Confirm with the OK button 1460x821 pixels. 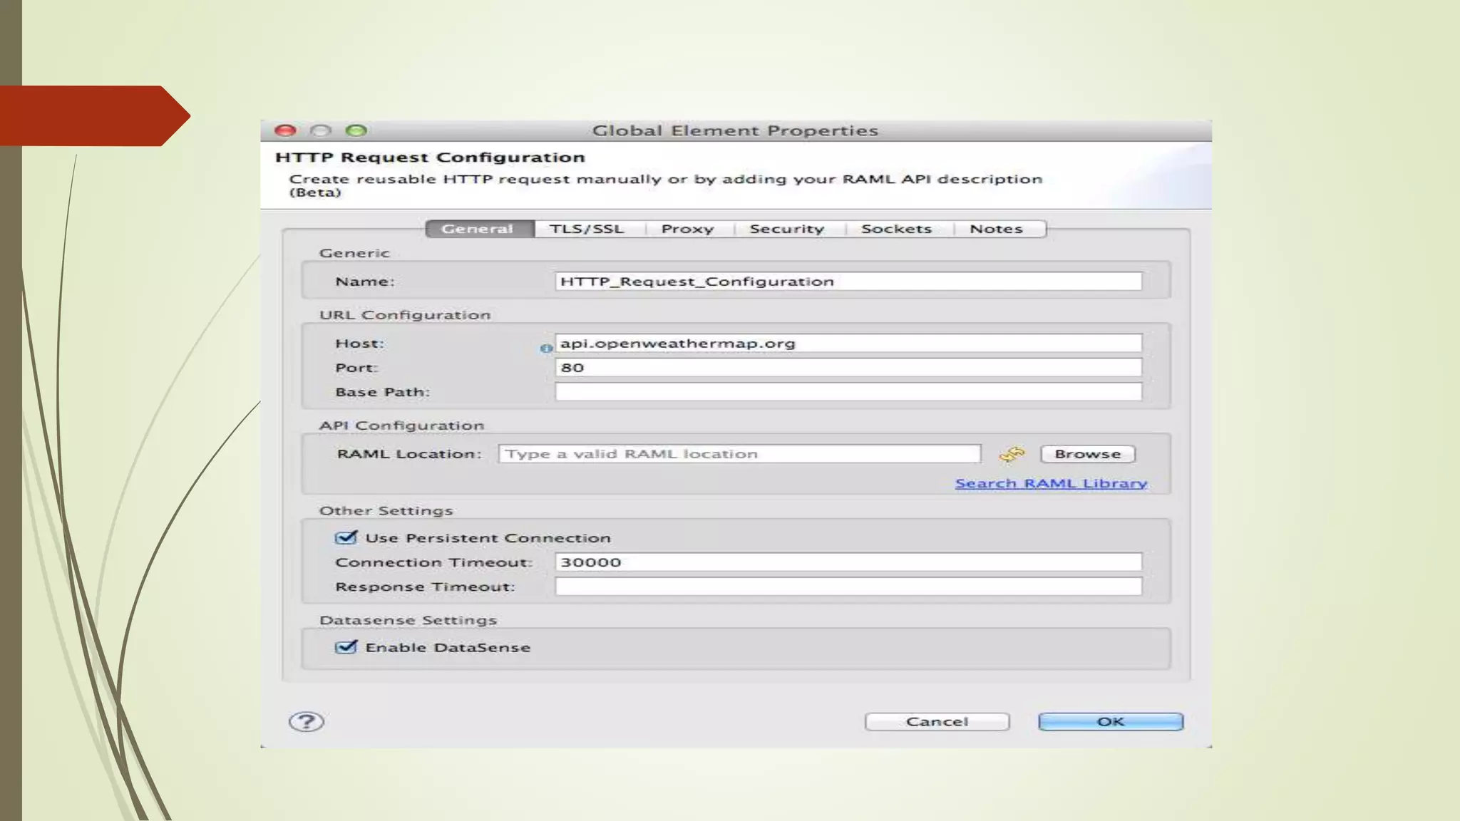(x=1110, y=721)
